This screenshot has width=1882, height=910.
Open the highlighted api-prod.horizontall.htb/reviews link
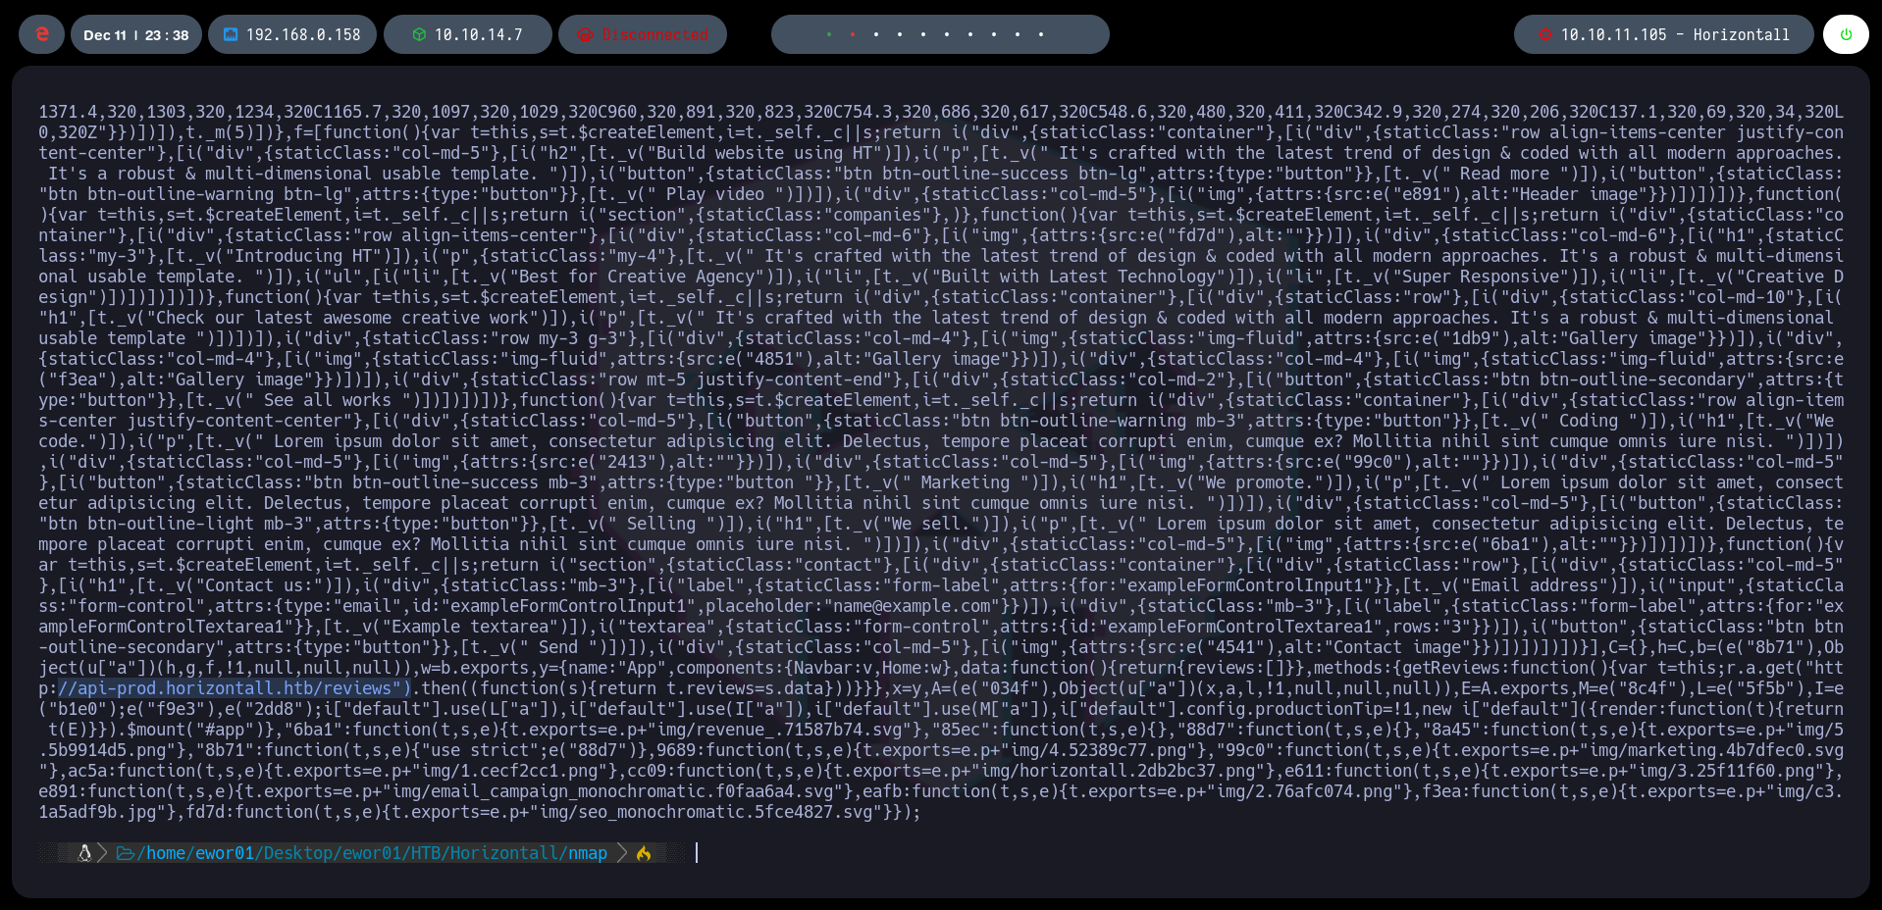click(x=235, y=688)
